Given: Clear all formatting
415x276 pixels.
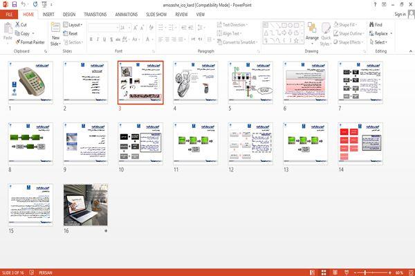Looking at the screenshot, I should (x=151, y=28).
